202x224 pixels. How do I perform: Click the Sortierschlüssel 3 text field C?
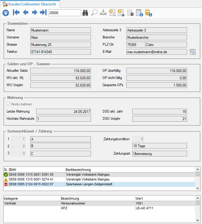(61, 154)
